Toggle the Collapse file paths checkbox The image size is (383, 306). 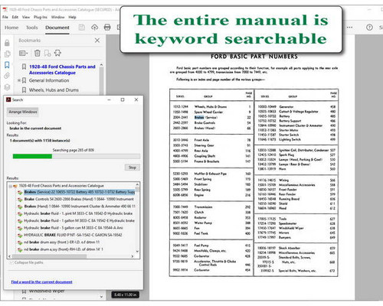pyautogui.click(x=11, y=262)
